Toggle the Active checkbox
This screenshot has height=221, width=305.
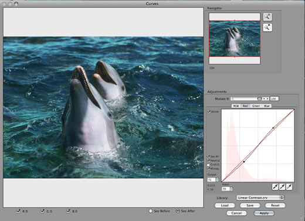pyautogui.click(x=209, y=111)
